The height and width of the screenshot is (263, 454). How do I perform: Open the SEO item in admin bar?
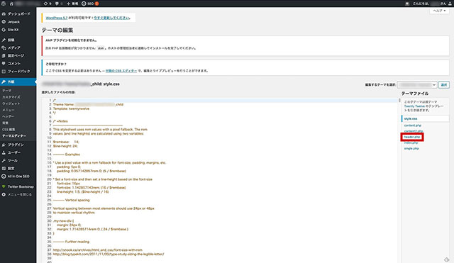[x=90, y=4]
